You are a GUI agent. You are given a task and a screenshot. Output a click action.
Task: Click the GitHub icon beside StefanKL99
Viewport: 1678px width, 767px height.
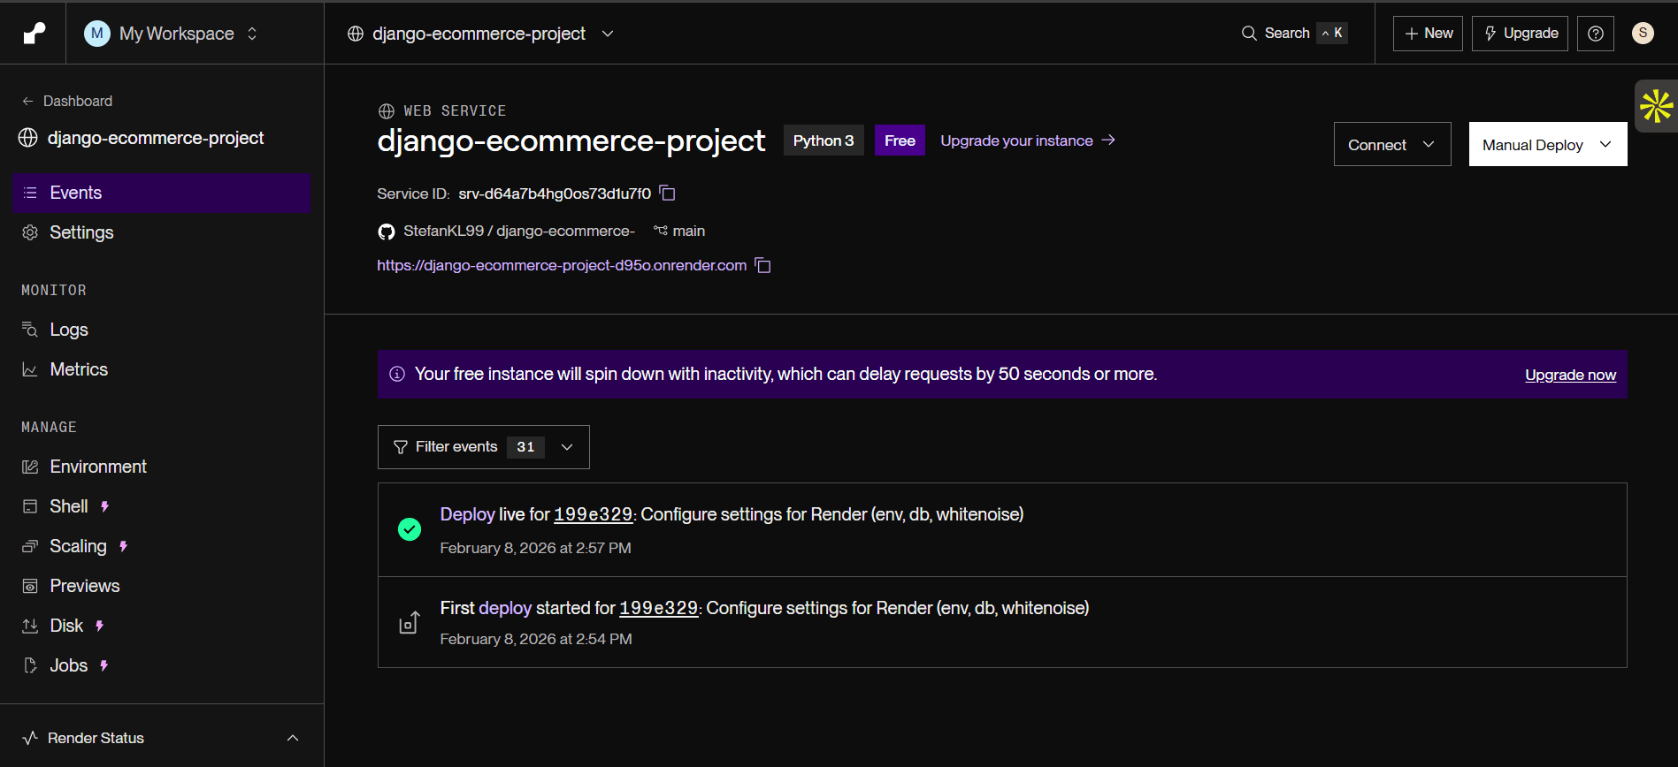point(387,232)
